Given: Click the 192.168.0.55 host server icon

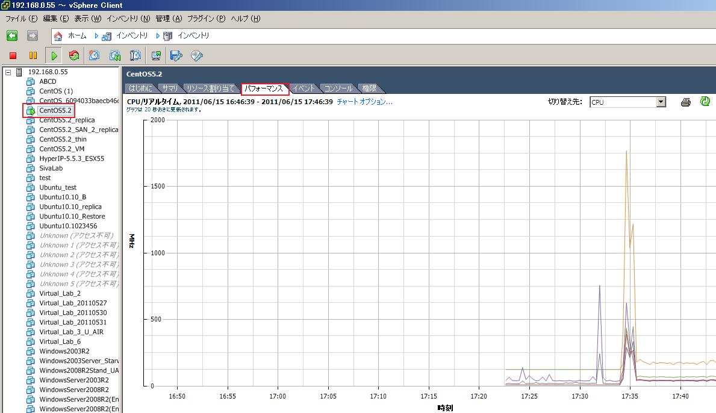Looking at the screenshot, I should pos(19,72).
